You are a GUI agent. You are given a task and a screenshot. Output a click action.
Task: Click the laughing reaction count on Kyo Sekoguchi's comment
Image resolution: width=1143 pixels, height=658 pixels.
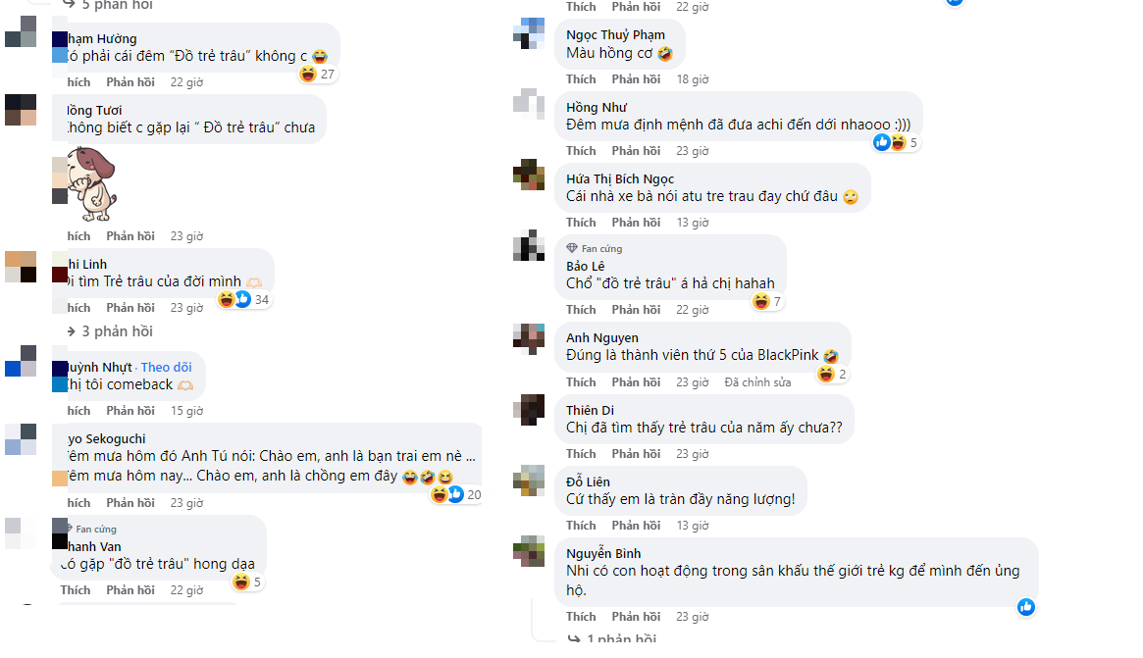(474, 495)
